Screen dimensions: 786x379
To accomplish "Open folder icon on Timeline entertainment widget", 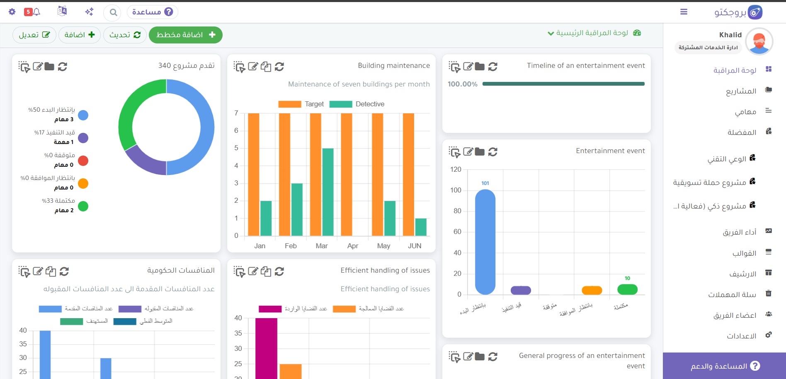I will tap(480, 66).
